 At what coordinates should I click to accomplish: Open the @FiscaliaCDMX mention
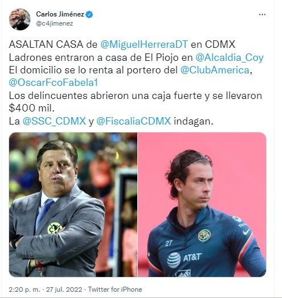(x=133, y=121)
